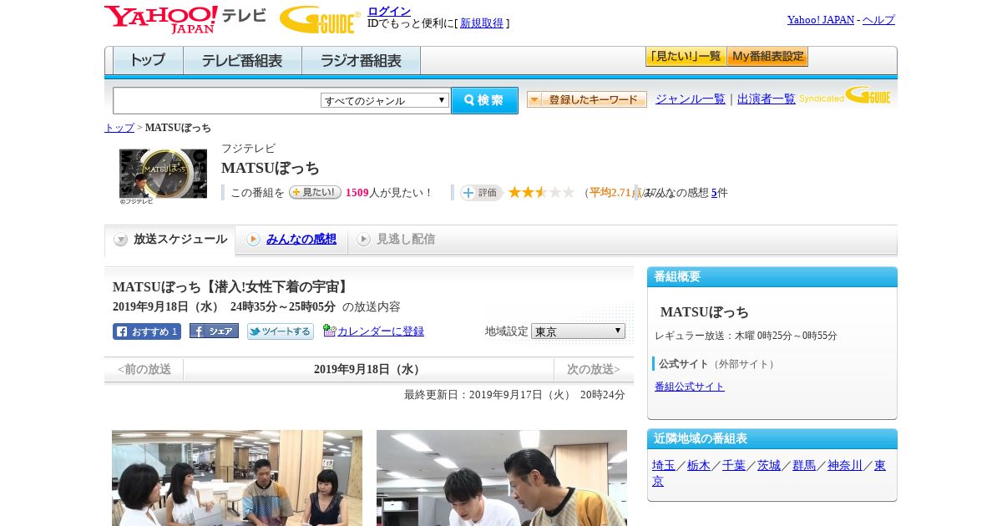Open the 栃木 program guide link
Image resolution: width=1002 pixels, height=526 pixels.
point(699,466)
